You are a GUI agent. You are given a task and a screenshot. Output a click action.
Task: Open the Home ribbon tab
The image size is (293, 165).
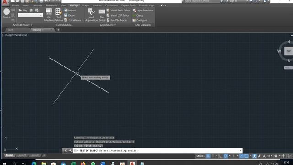tap(16, 5)
